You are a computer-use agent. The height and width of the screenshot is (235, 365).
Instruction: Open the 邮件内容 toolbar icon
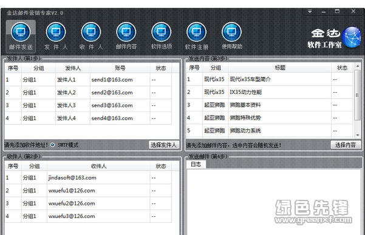pyautogui.click(x=126, y=36)
